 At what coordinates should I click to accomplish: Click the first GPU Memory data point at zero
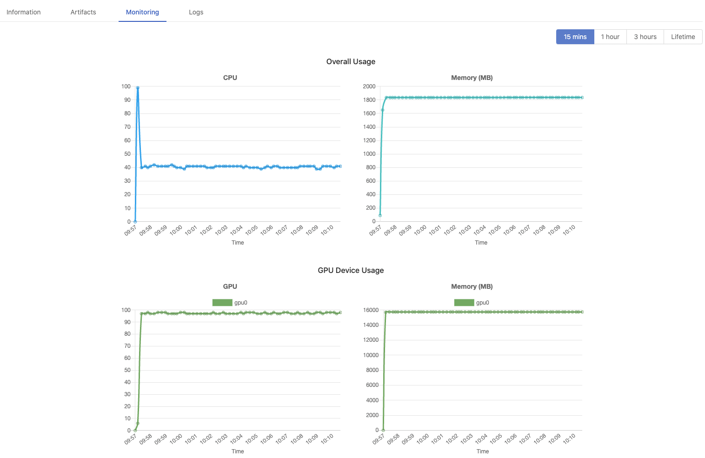(x=383, y=430)
